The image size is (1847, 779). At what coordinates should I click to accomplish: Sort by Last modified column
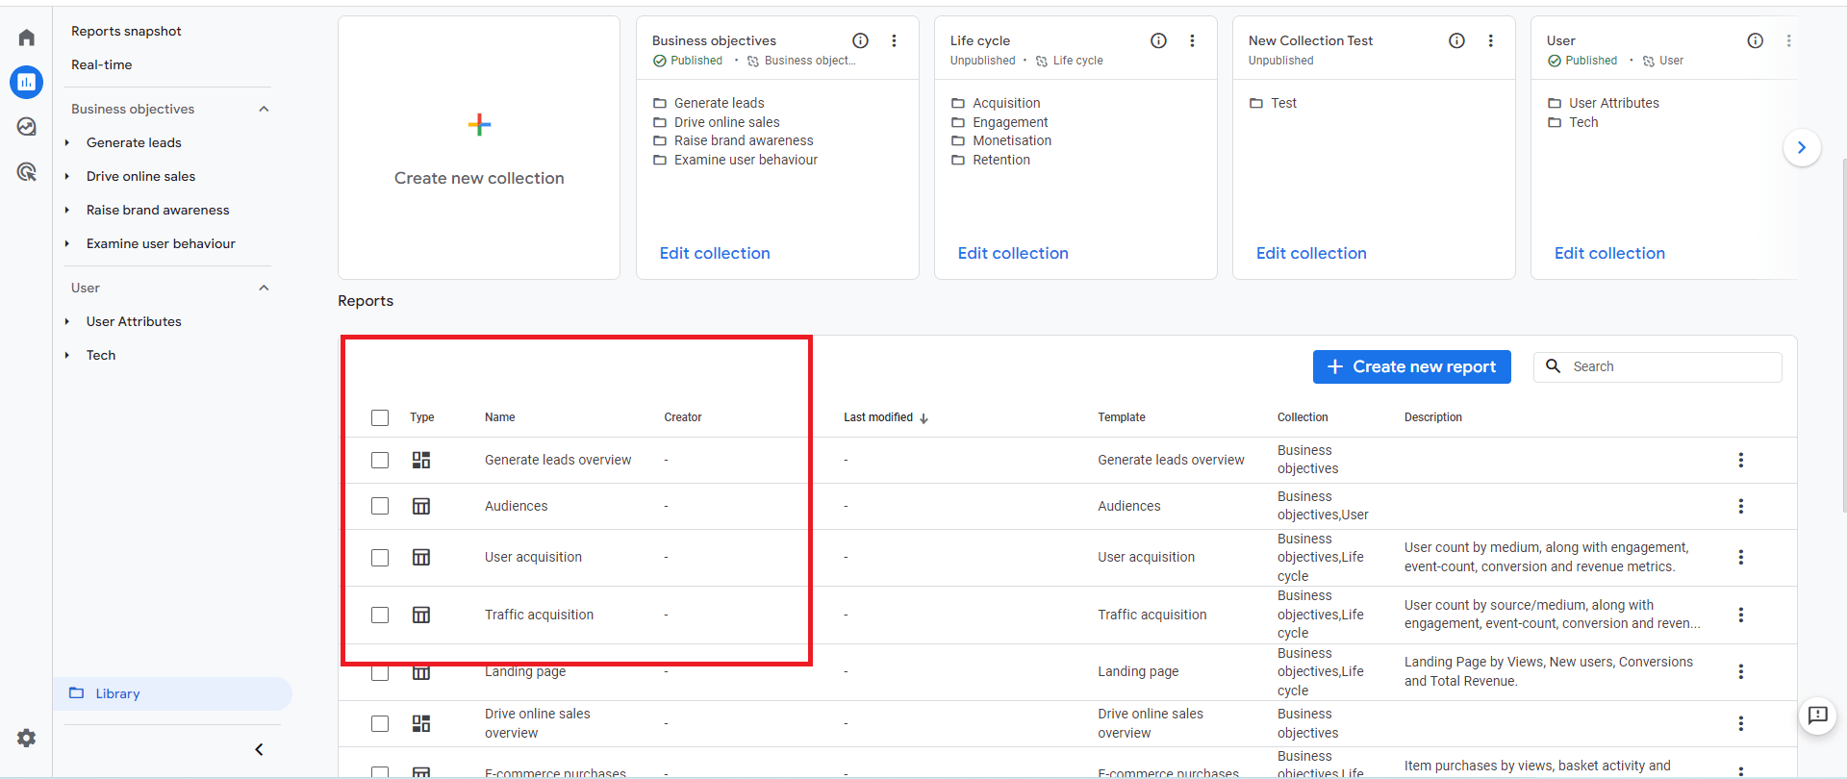(x=885, y=417)
